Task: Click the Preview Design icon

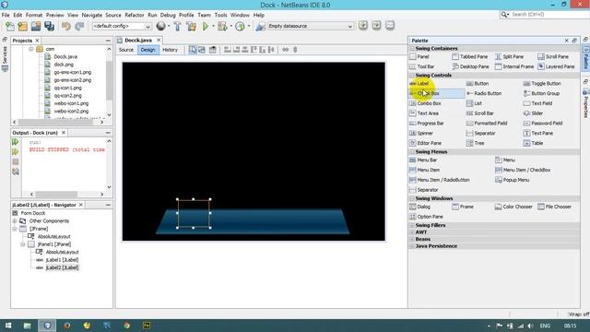Action: coord(213,50)
